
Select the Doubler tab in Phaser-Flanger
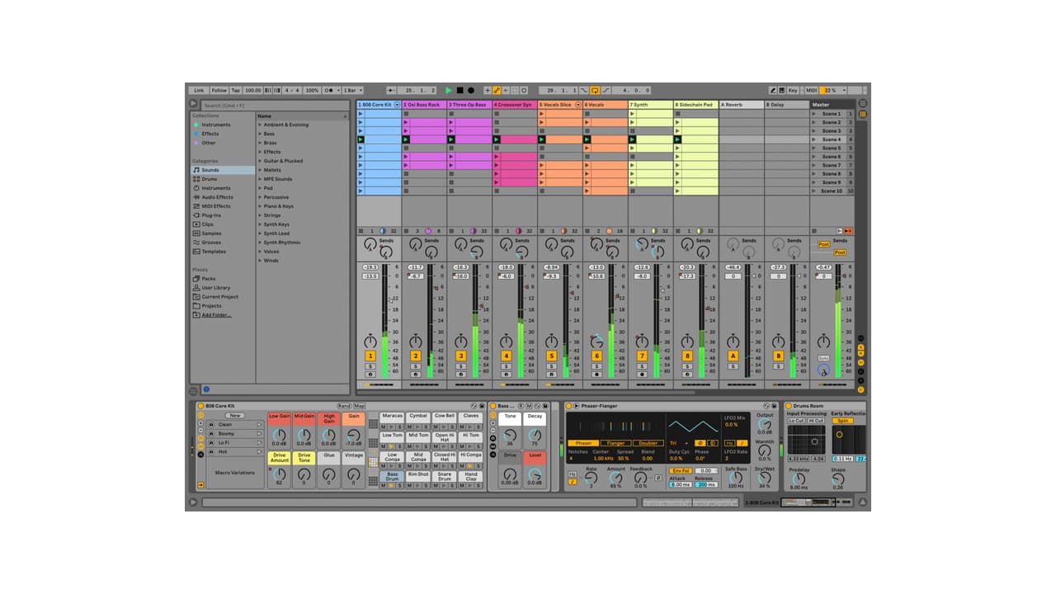click(x=648, y=443)
